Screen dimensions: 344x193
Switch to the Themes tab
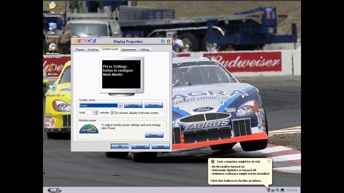80,49
